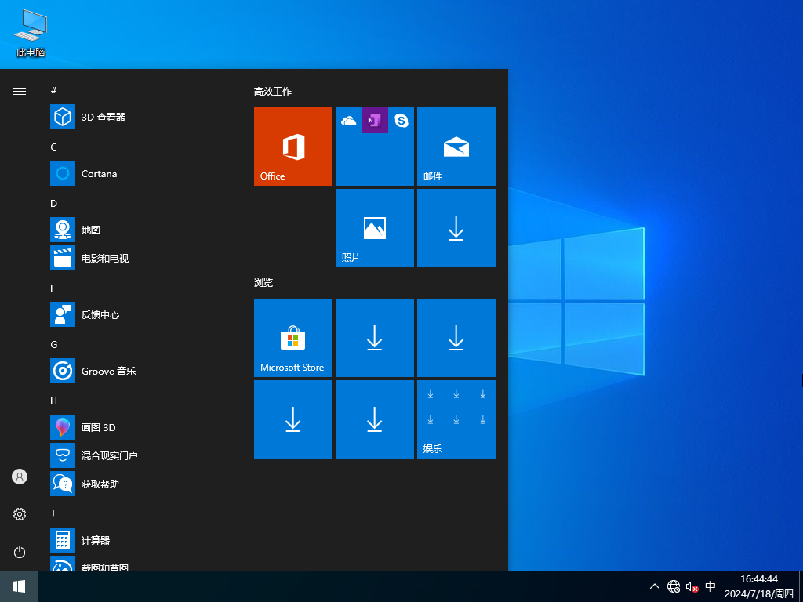Expand the Start menu hamburger
803x602 pixels.
coord(19,90)
